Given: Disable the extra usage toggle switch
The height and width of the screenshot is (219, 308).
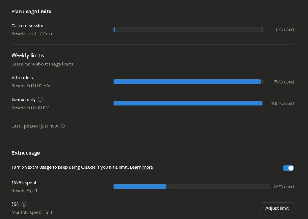Looking at the screenshot, I should [x=288, y=168].
